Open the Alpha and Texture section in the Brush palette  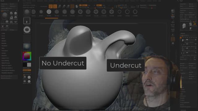[6, 65]
